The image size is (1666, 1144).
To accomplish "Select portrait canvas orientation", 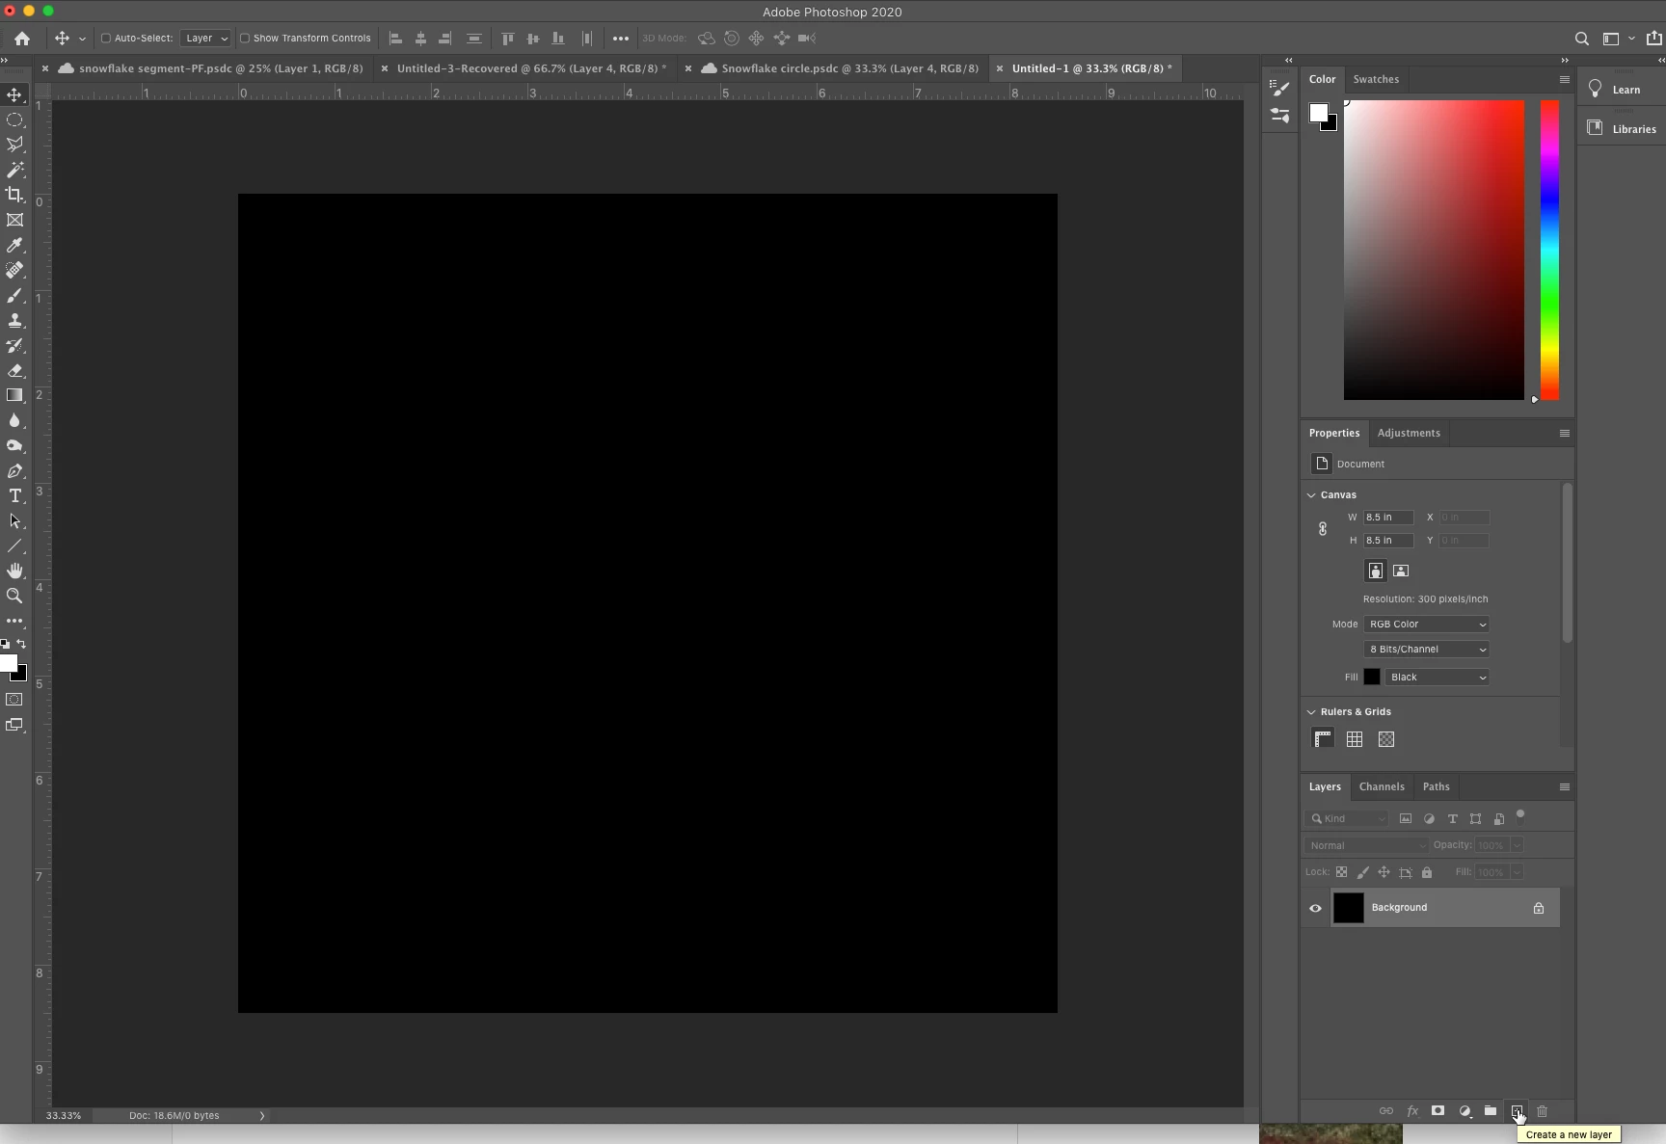I will (1376, 571).
